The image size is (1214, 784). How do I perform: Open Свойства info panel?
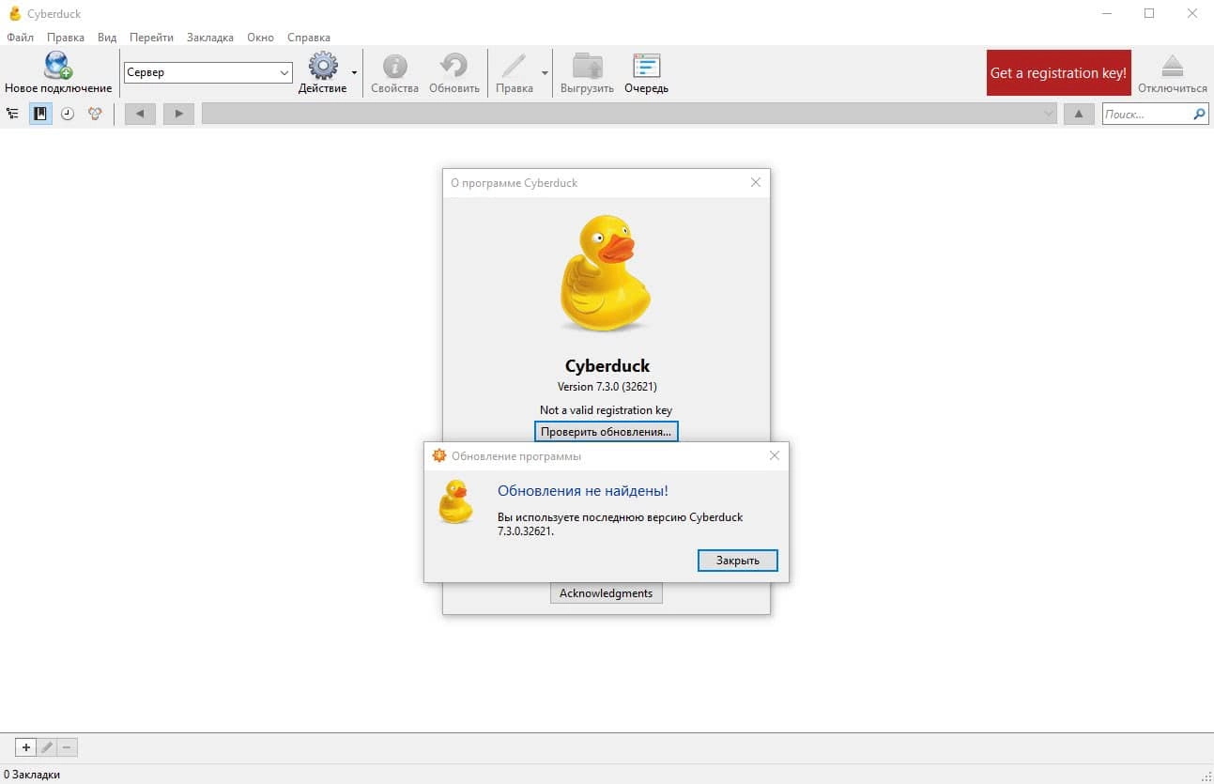point(394,73)
